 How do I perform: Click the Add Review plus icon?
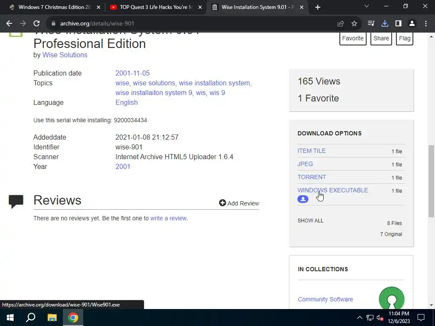pyautogui.click(x=223, y=203)
